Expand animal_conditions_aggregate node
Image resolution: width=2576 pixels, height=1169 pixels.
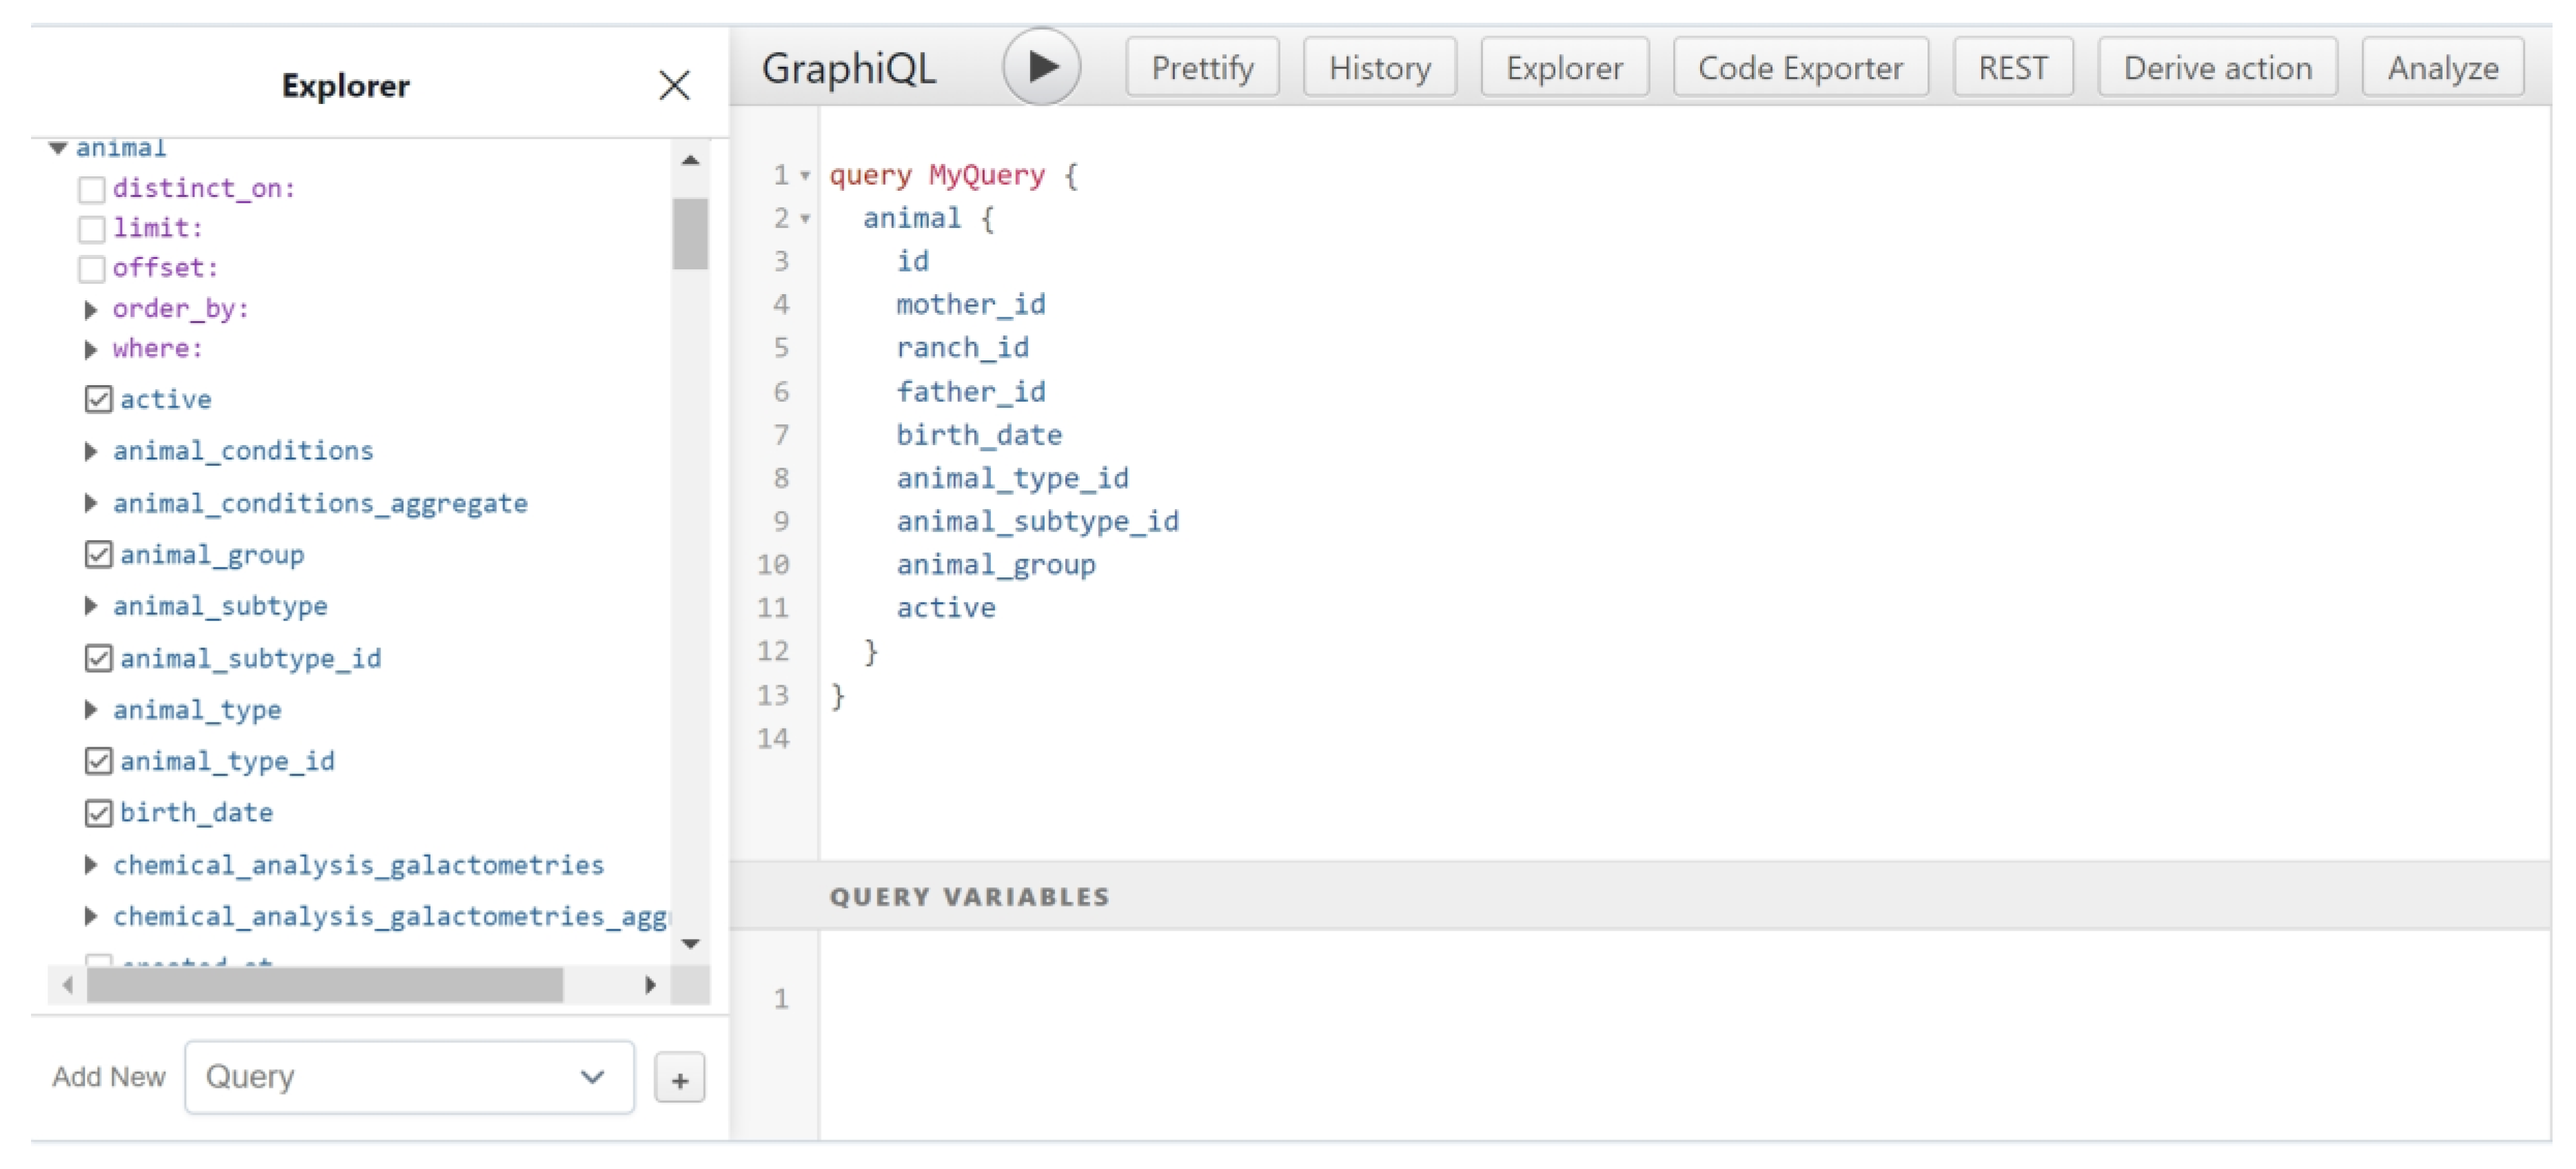pos(91,504)
